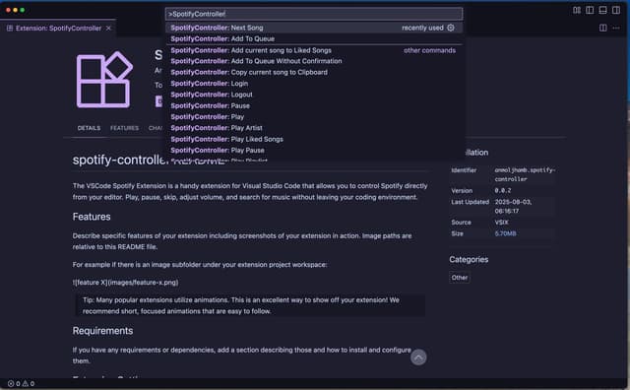Image resolution: width=630 pixels, height=390 pixels.
Task: Choose the SpotifyController: Play command
Action: [x=314, y=117]
